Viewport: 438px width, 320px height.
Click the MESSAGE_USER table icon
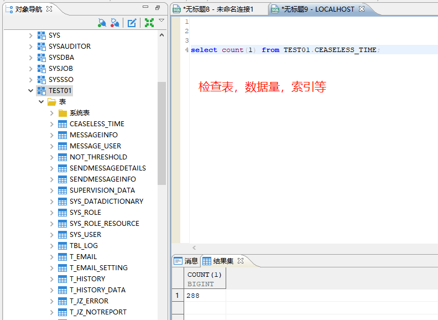[x=62, y=146]
